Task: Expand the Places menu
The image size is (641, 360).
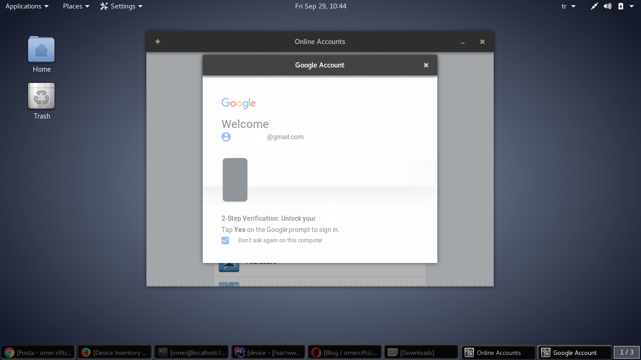Action: pyautogui.click(x=76, y=6)
